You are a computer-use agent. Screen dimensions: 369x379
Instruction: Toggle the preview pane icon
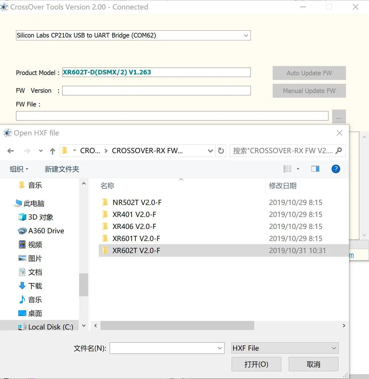[x=315, y=169]
